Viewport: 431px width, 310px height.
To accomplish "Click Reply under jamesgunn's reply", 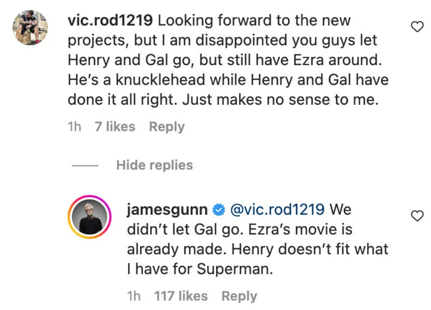I will [239, 296].
